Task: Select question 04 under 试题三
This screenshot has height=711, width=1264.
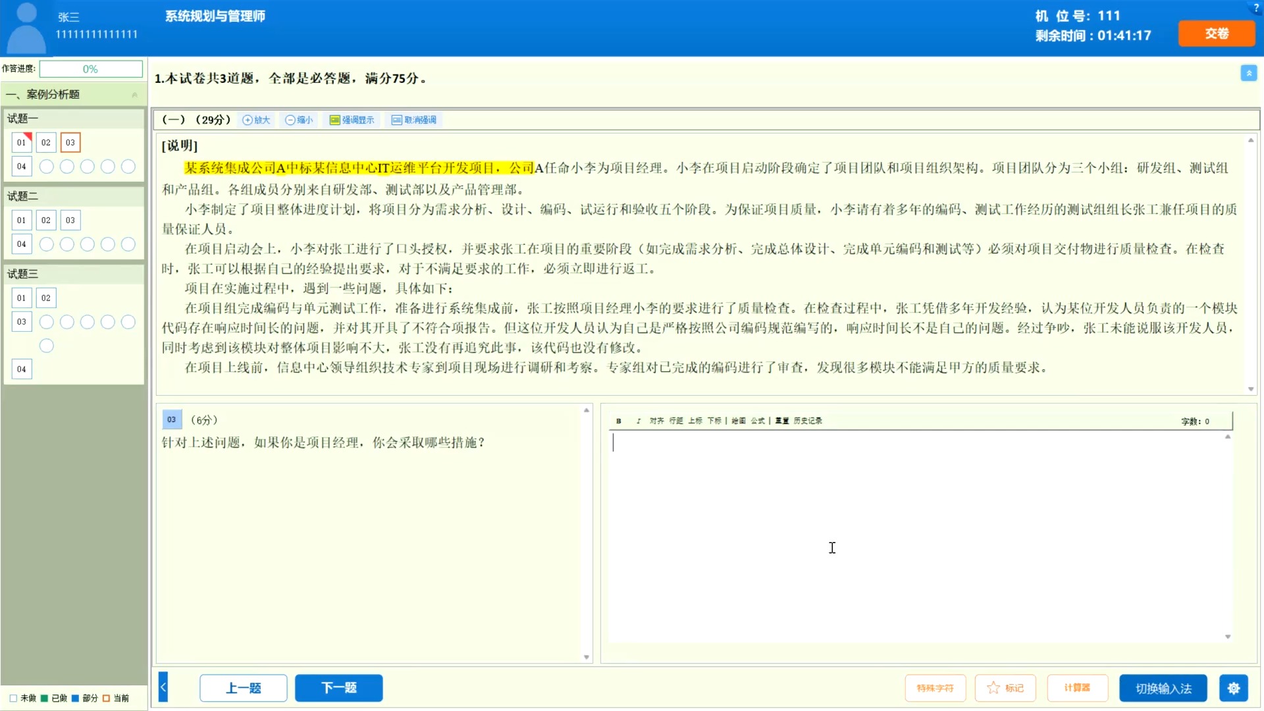Action: (x=22, y=369)
